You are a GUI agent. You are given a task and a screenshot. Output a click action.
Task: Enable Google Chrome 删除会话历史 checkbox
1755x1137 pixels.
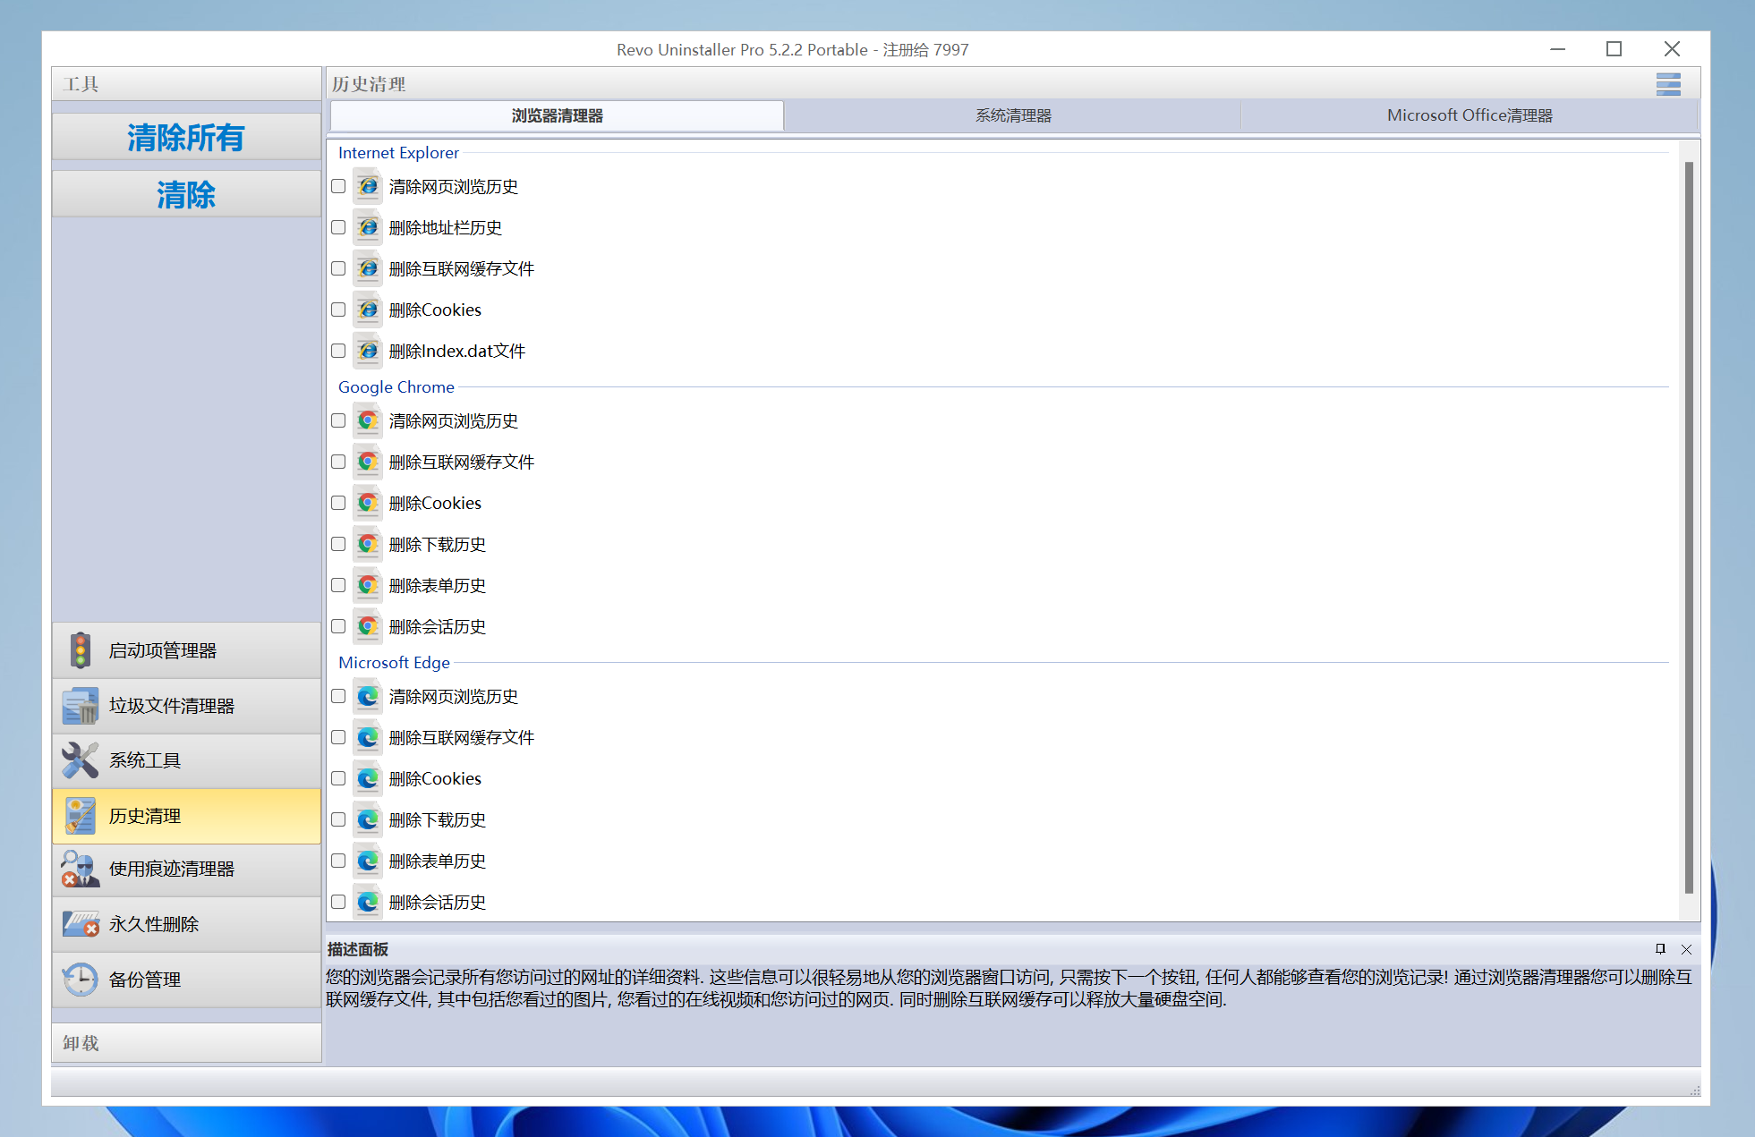click(x=338, y=626)
